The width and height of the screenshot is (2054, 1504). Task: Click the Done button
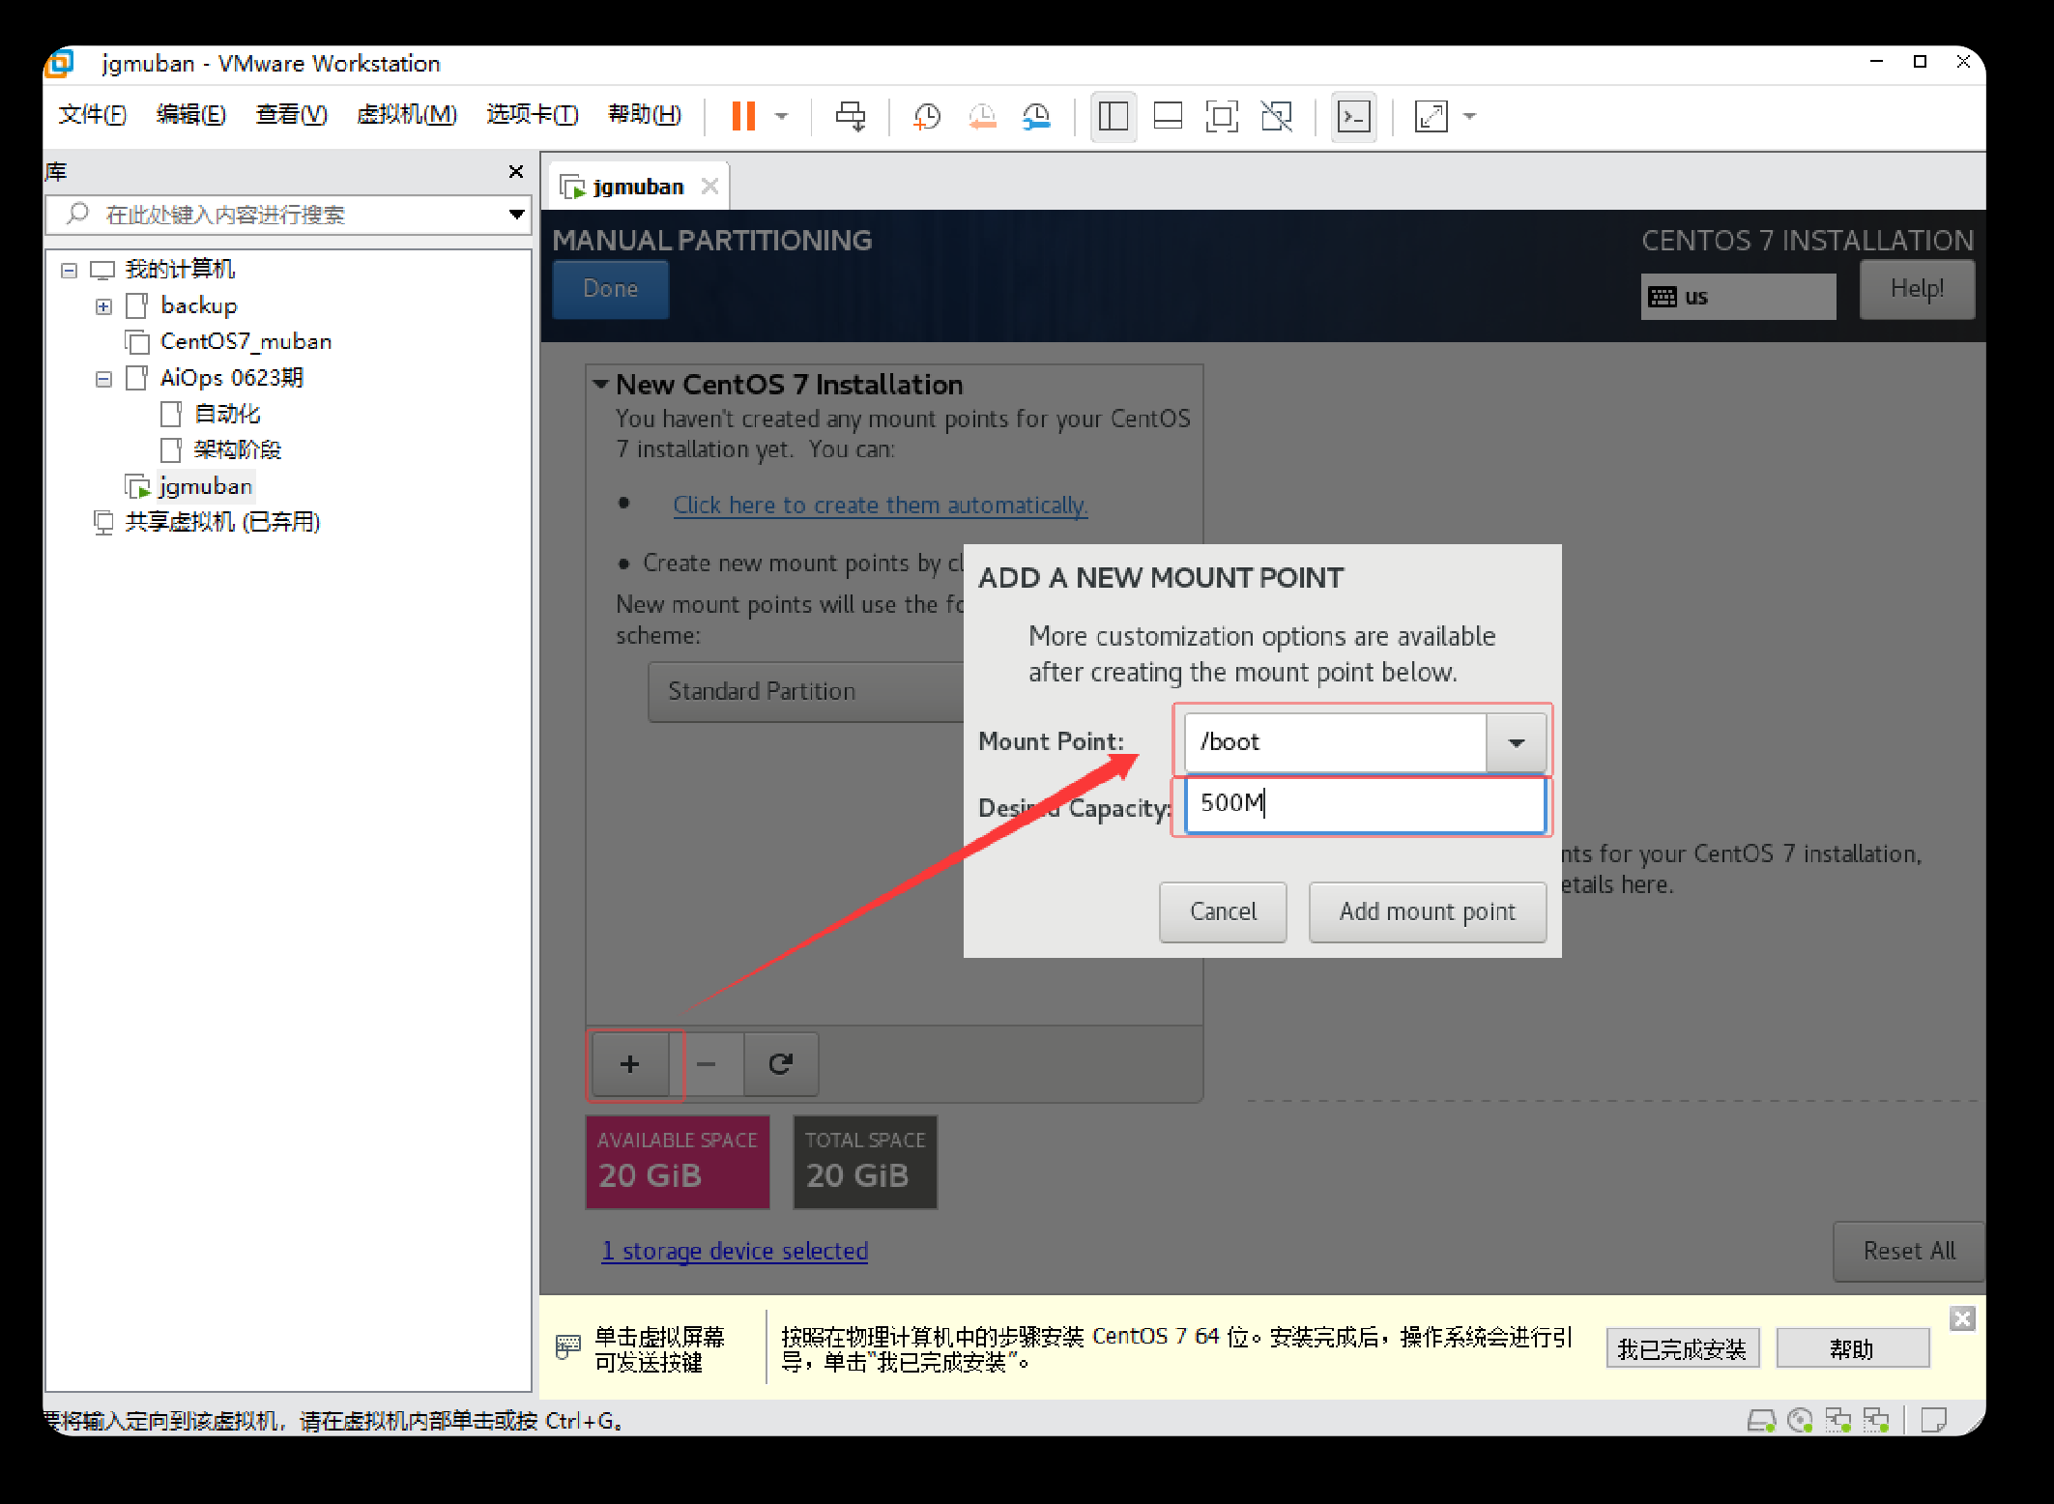(x=610, y=289)
